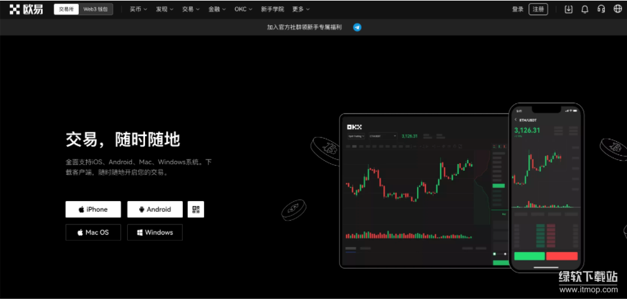The width and height of the screenshot is (627, 302).
Task: Click 加入官方社群领新手专属福利 banner text
Action: click(x=304, y=27)
